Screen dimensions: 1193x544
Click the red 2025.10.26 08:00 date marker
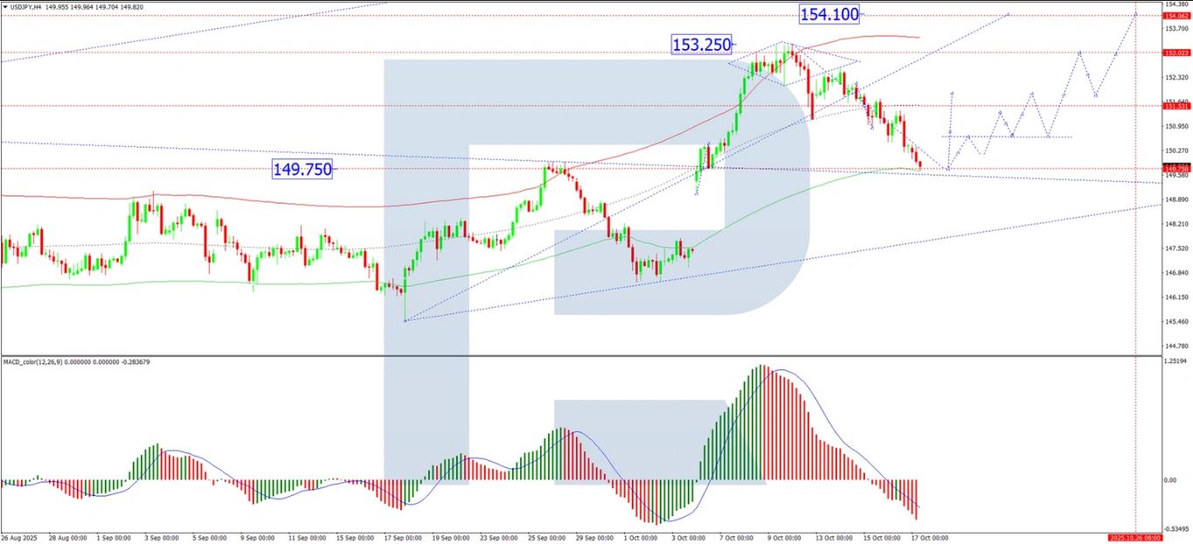point(1134,538)
